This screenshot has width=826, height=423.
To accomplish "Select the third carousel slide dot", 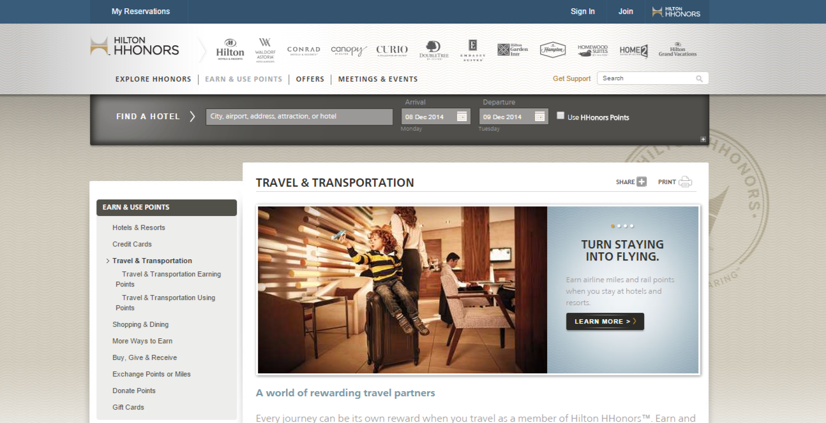I will click(x=626, y=226).
